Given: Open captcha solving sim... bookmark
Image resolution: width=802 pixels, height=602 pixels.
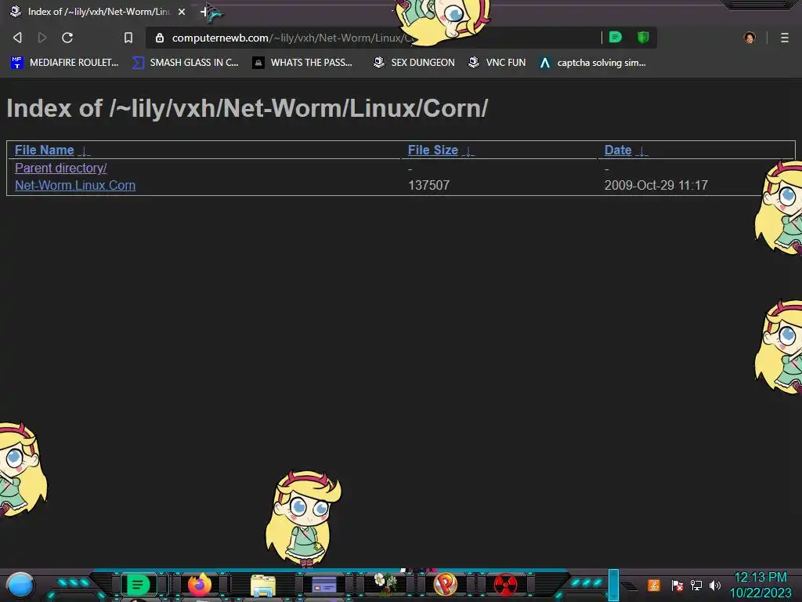Looking at the screenshot, I should pos(593,63).
